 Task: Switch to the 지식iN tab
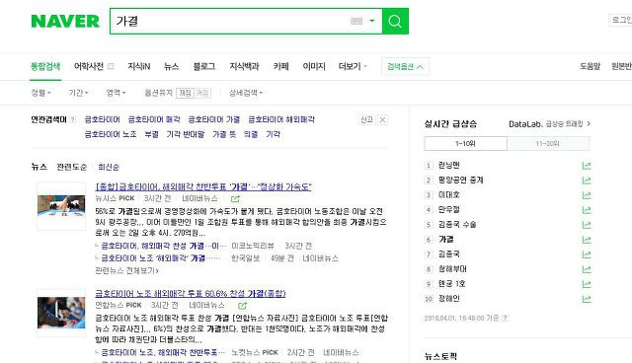(x=139, y=66)
